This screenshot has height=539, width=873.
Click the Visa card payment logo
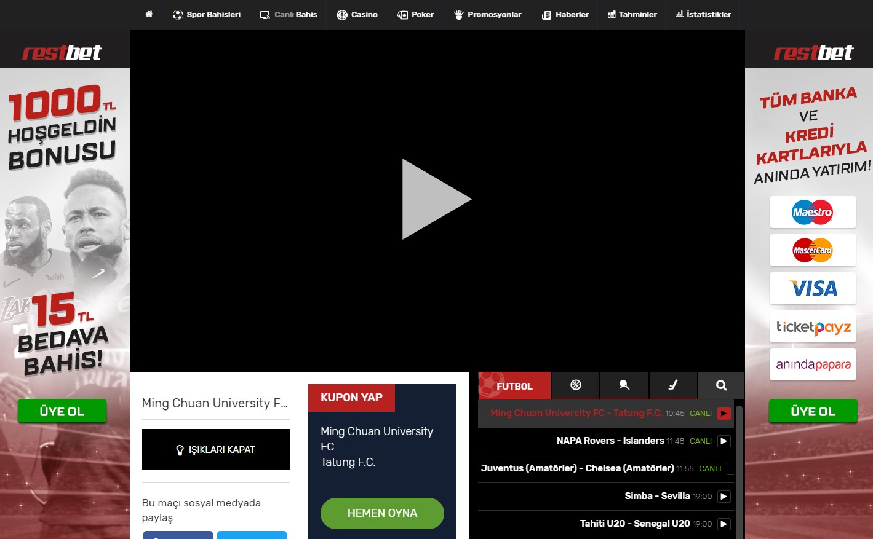[813, 288]
